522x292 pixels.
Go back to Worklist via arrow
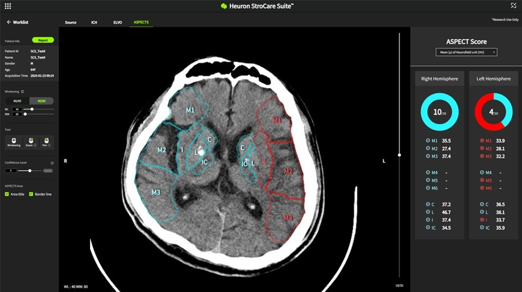tap(9, 22)
